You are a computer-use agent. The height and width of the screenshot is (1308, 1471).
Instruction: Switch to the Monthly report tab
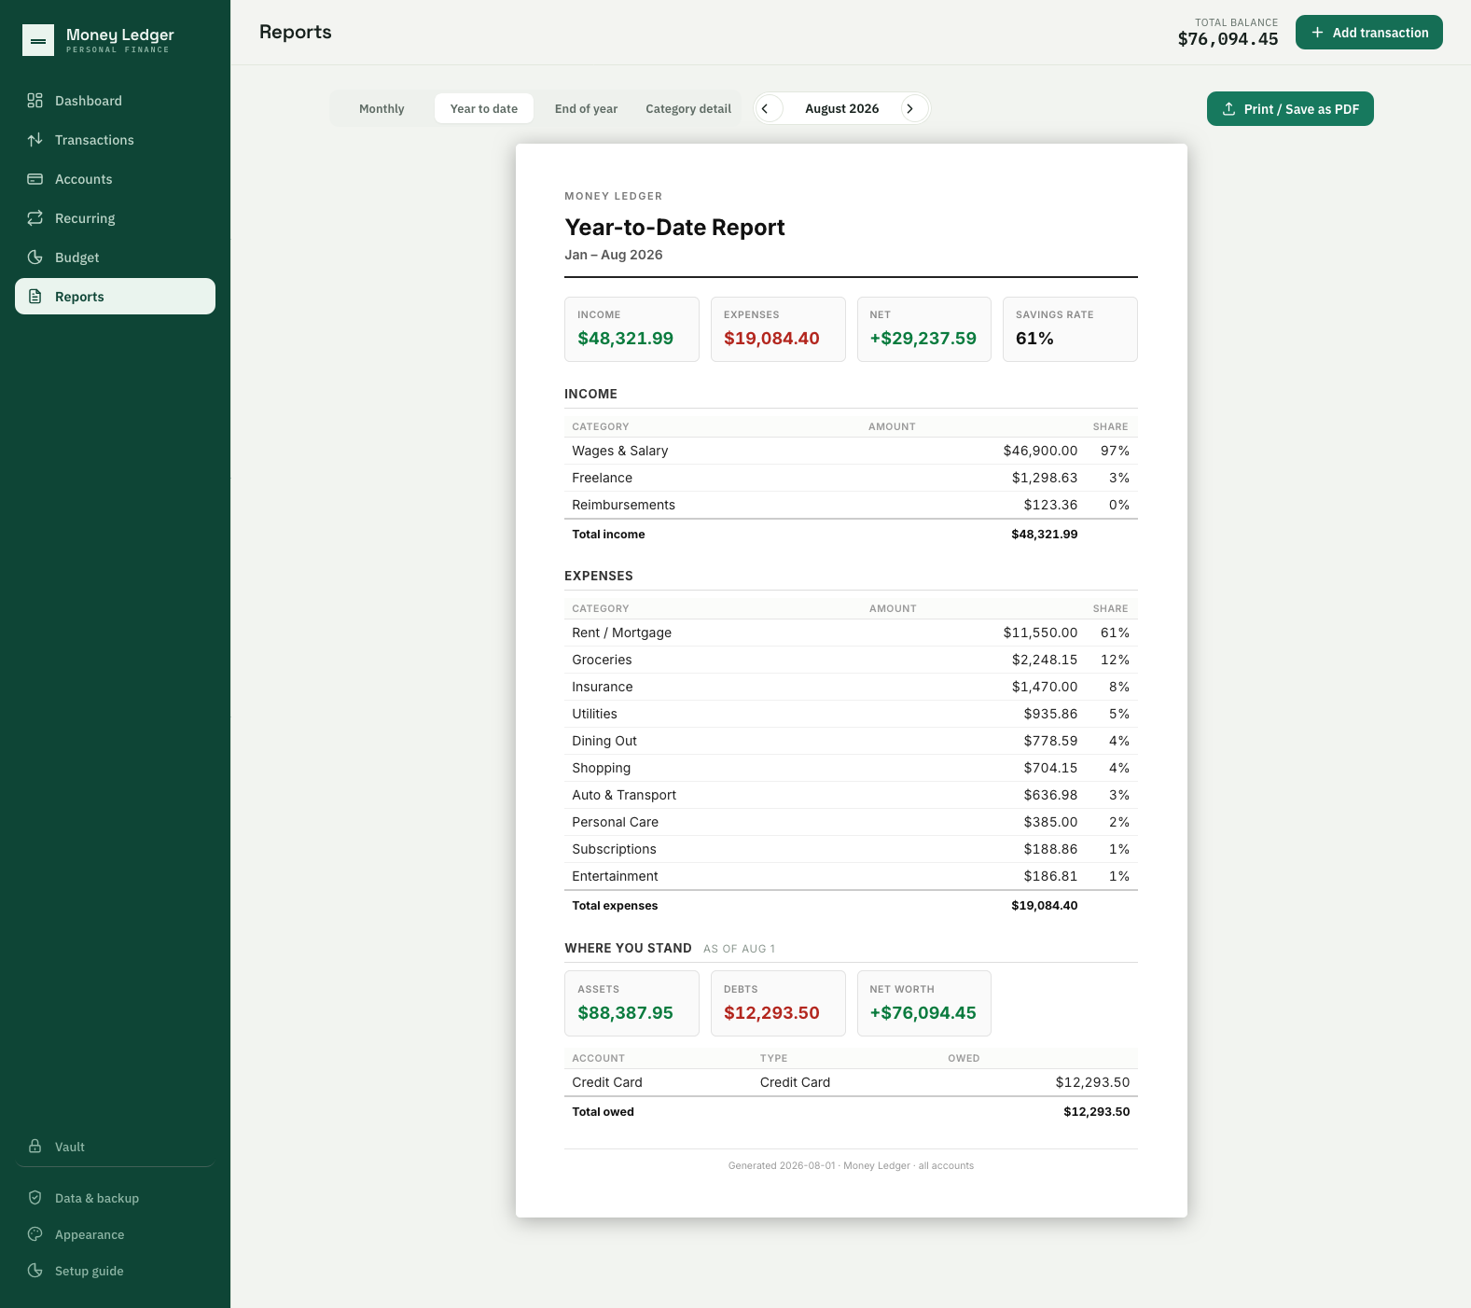point(382,108)
